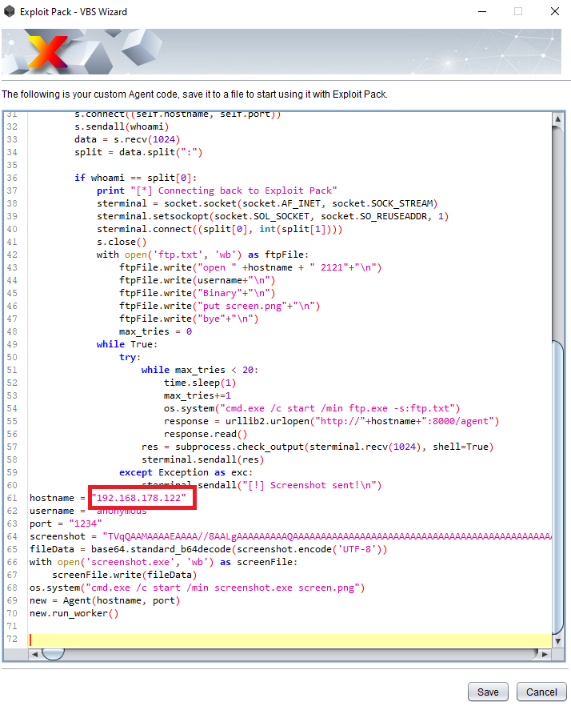This screenshot has height=706, width=571.
Task: Click the hostname IP "192.168.178.122" string
Action: [138, 498]
